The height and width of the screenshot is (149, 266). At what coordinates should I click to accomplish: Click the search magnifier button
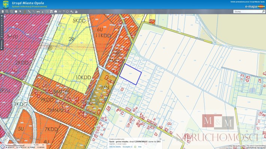point(263,12)
